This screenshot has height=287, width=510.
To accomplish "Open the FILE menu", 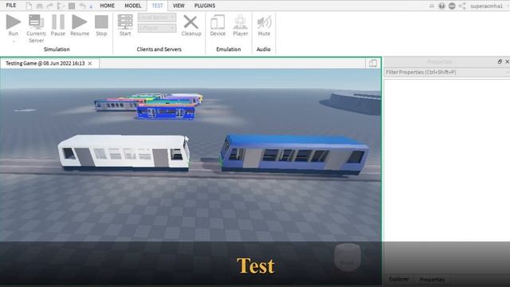I will coord(11,6).
